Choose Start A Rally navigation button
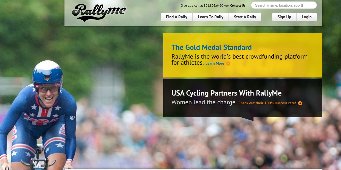The width and height of the screenshot is (341, 170). [245, 17]
